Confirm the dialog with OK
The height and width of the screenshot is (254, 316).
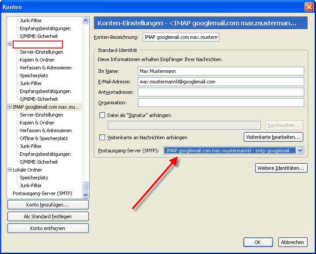click(258, 242)
